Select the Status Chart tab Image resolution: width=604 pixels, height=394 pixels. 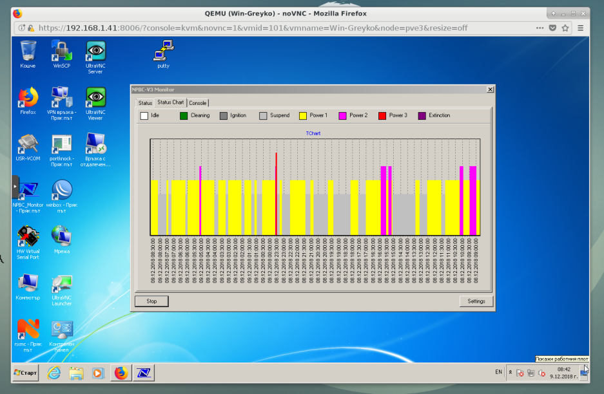(171, 103)
